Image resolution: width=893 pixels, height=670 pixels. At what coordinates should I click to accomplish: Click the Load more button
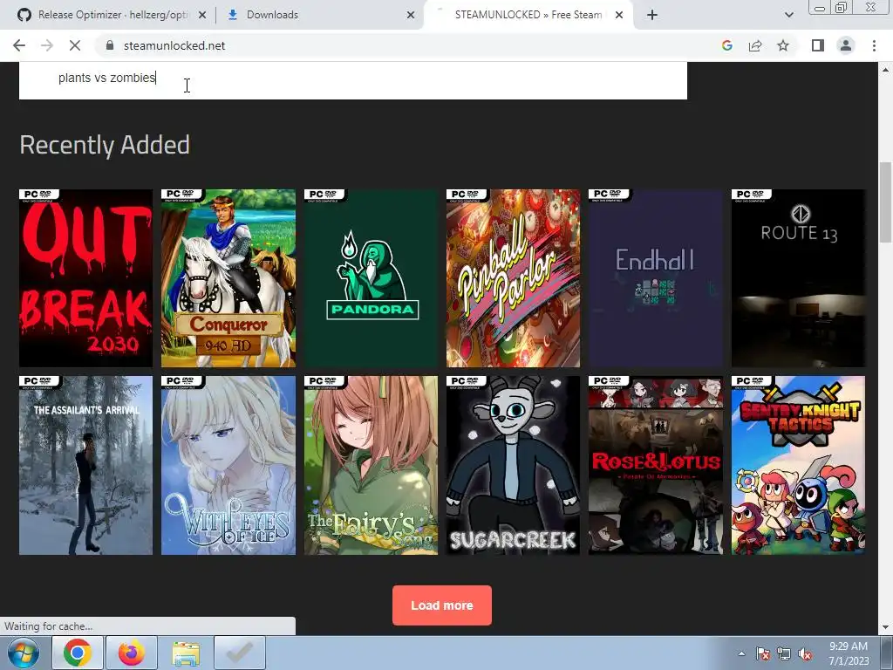(x=442, y=605)
